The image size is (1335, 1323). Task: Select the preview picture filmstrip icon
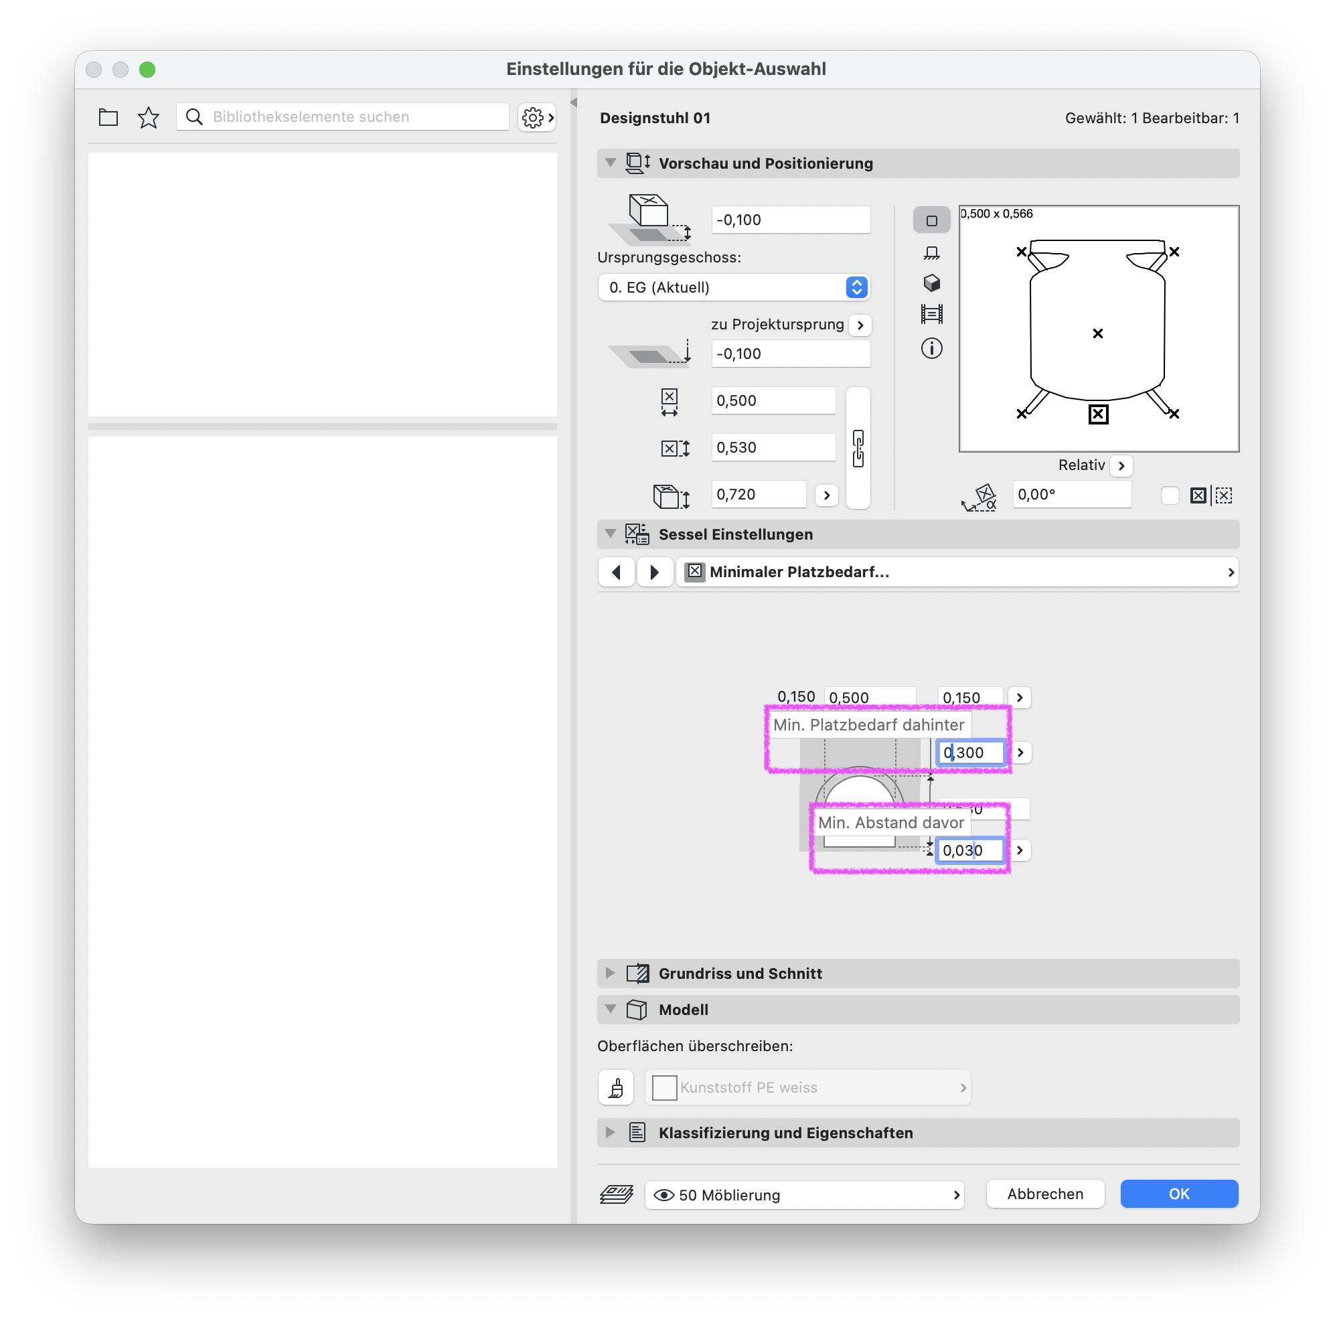[931, 314]
